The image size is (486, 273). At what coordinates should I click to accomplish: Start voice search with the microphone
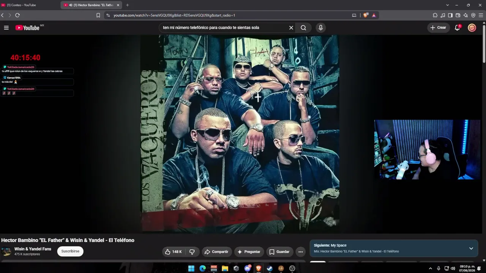[321, 28]
